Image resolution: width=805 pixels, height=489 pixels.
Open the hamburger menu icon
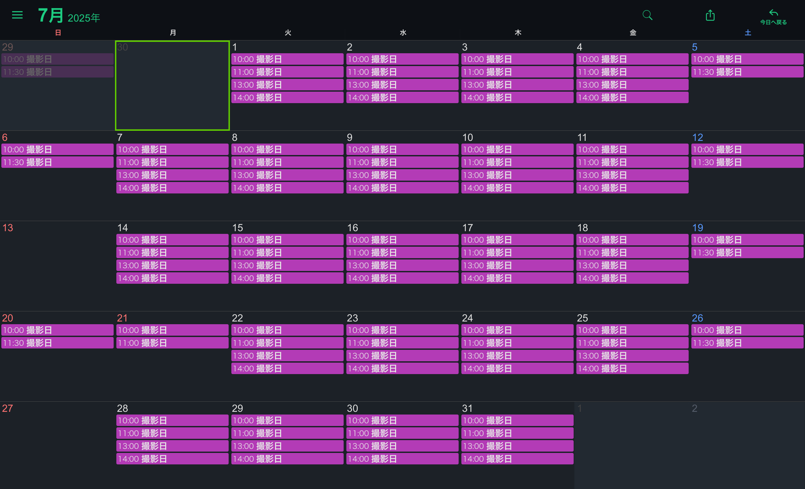(x=17, y=15)
